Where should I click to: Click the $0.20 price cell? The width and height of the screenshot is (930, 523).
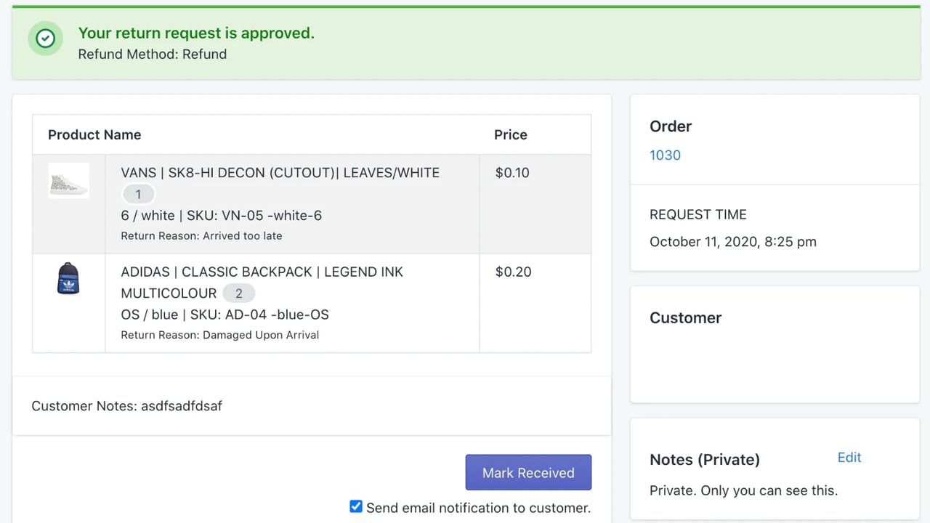click(513, 272)
